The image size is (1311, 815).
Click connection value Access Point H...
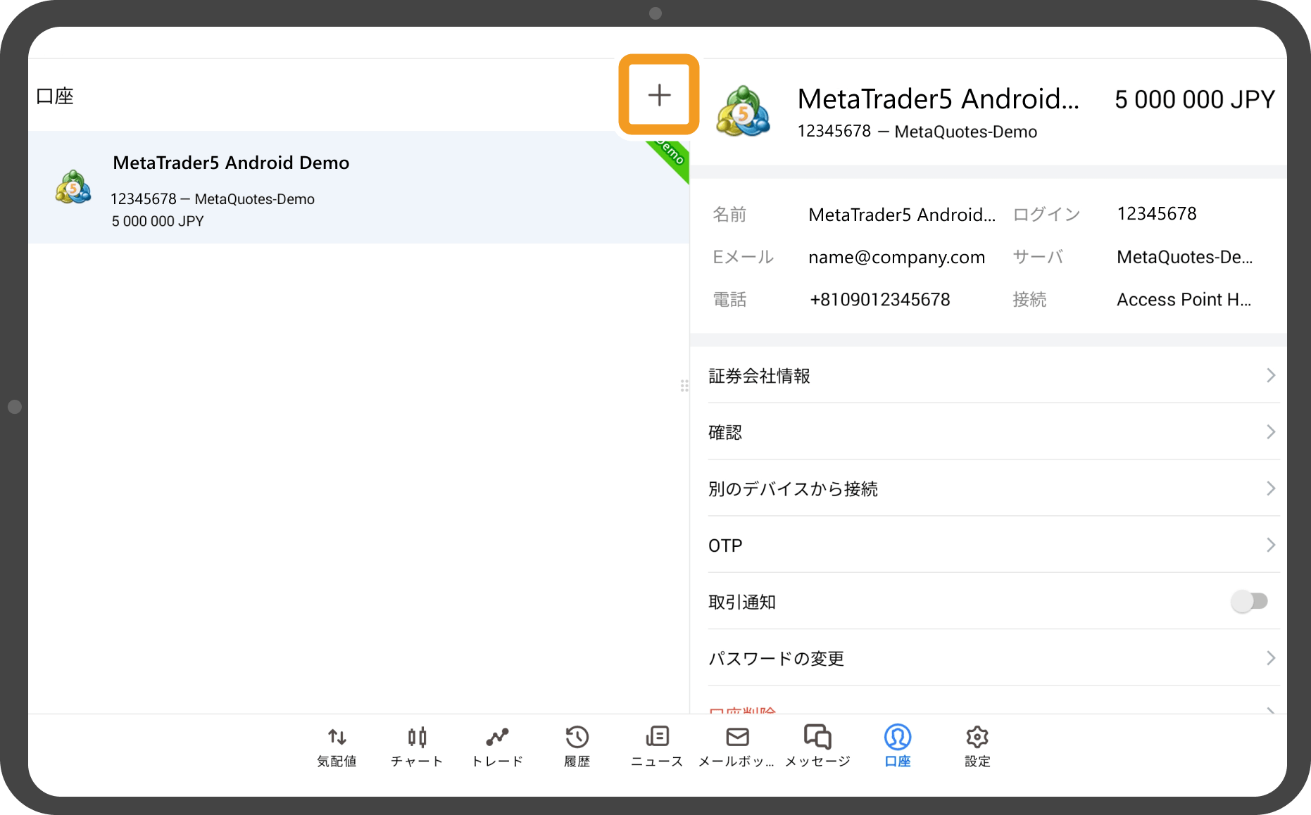click(1184, 299)
